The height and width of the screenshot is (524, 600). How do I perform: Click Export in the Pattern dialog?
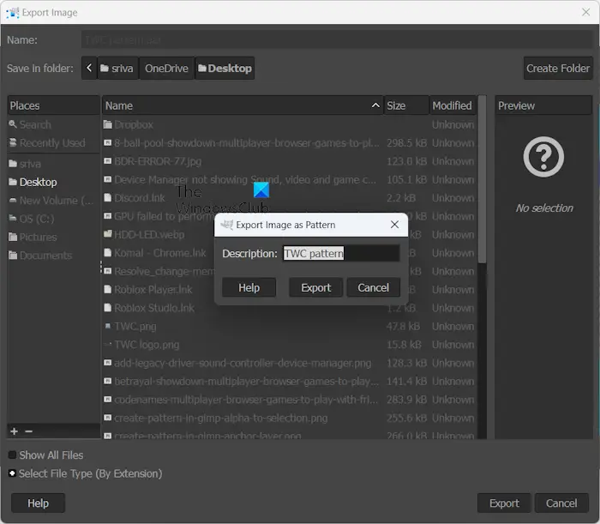pos(315,287)
